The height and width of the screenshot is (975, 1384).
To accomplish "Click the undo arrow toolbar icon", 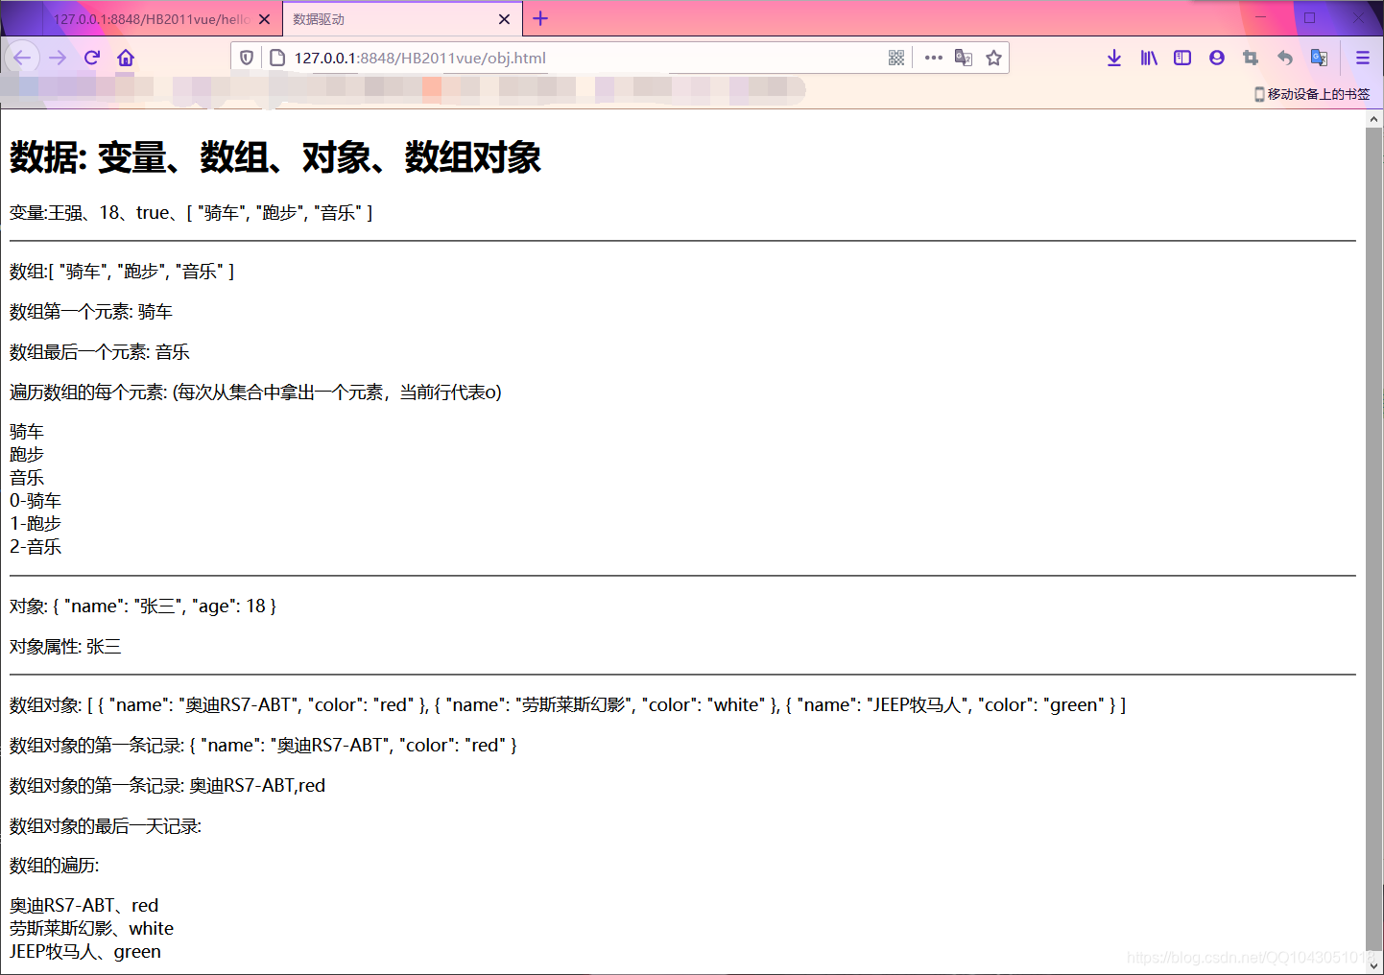I will point(1285,58).
